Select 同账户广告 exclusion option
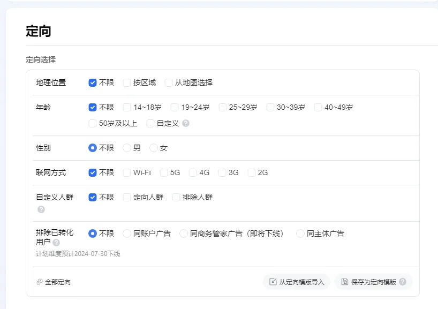The width and height of the screenshot is (438, 309). [126, 233]
